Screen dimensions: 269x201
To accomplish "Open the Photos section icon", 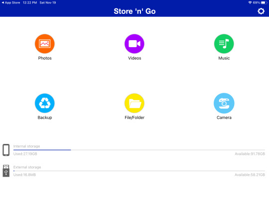I will coord(45,44).
